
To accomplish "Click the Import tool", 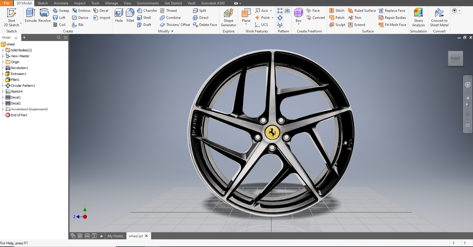I will click(x=102, y=18).
